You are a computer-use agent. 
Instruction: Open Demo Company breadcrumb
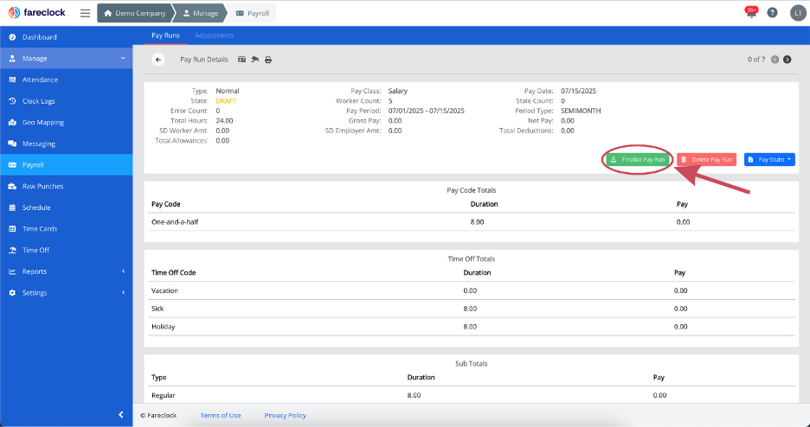coord(135,14)
